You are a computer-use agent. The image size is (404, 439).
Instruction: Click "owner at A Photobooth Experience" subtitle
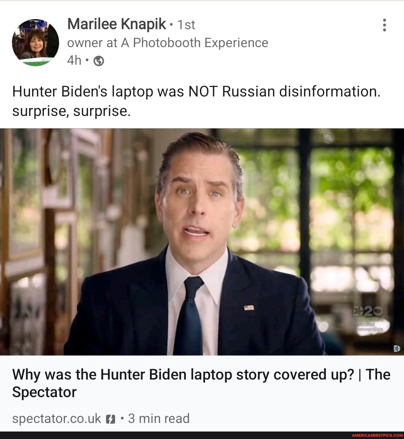(168, 43)
